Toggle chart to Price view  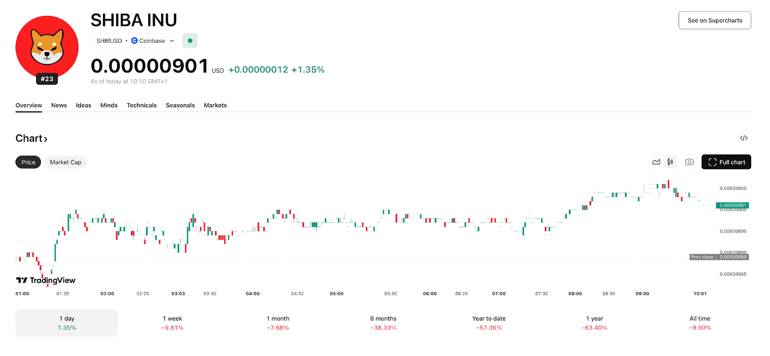point(28,162)
